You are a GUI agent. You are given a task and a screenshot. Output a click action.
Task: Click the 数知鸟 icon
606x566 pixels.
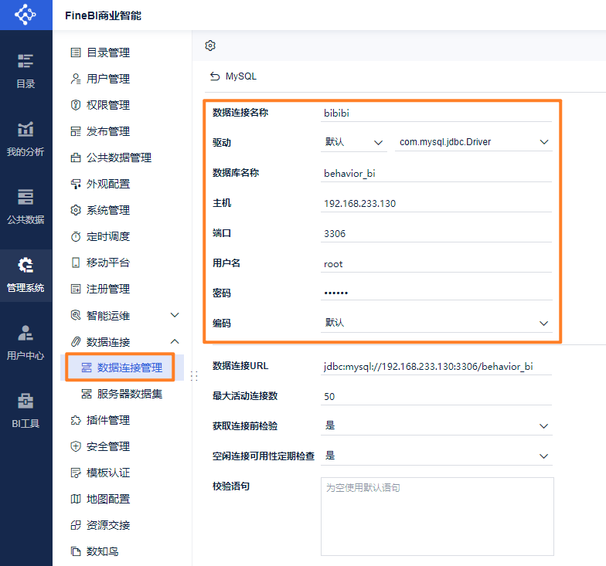coord(76,551)
